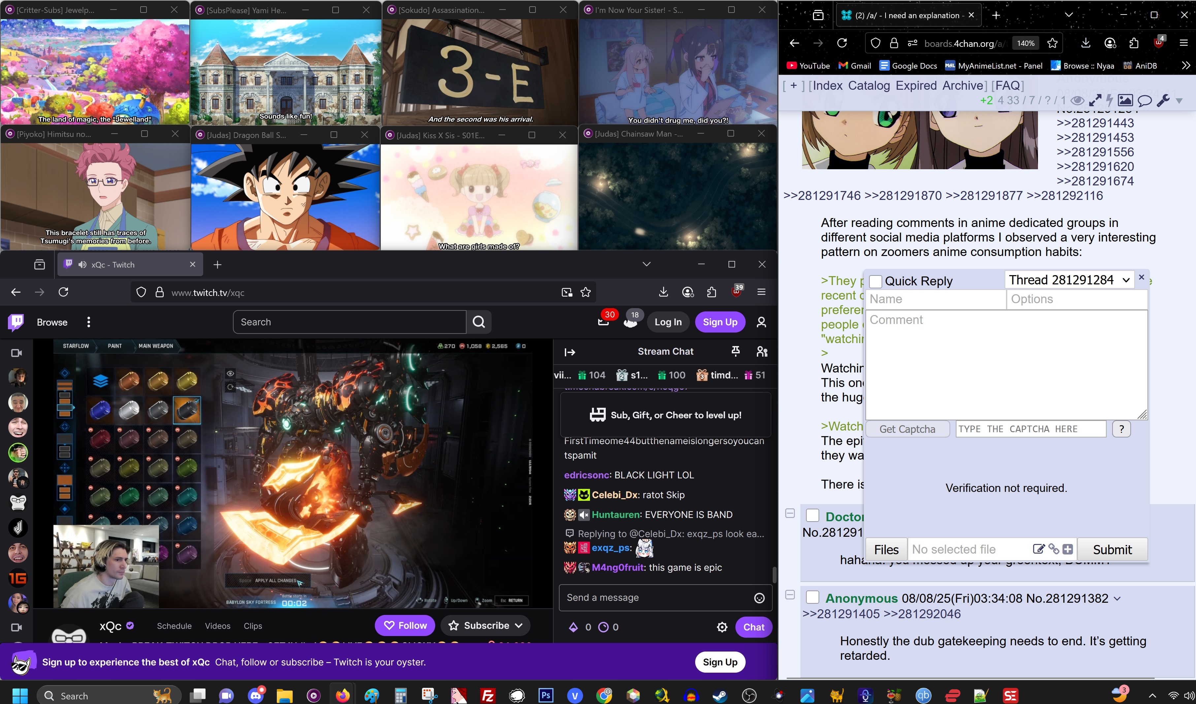Expand the bookmarks toolbar overflow chevron
1196x704 pixels.
click(x=1185, y=66)
